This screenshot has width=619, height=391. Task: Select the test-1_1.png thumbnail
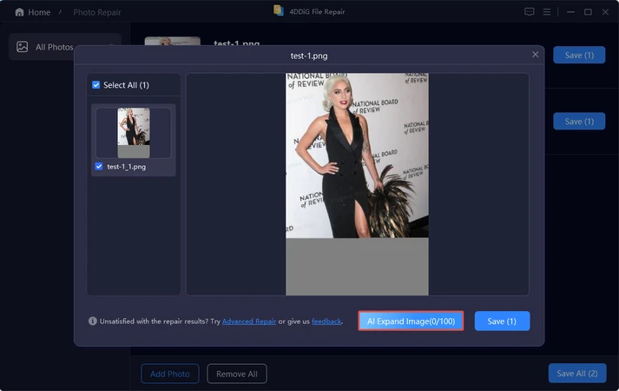tap(133, 133)
